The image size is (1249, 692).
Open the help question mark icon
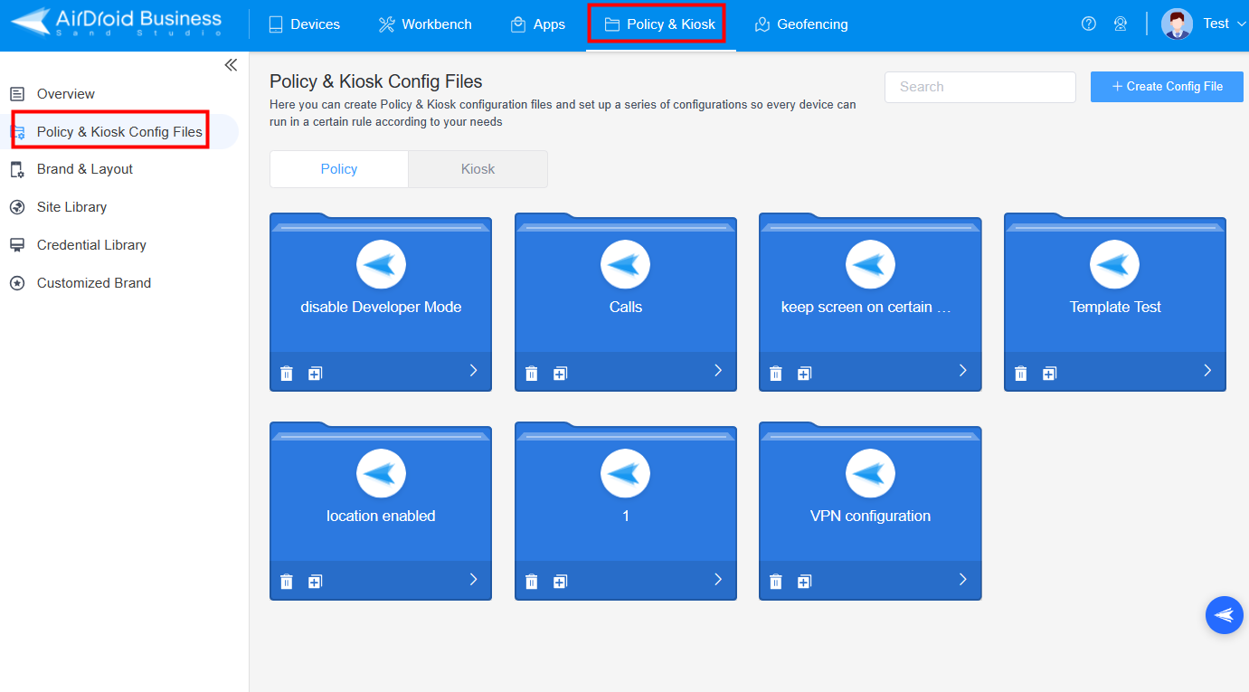click(x=1089, y=24)
